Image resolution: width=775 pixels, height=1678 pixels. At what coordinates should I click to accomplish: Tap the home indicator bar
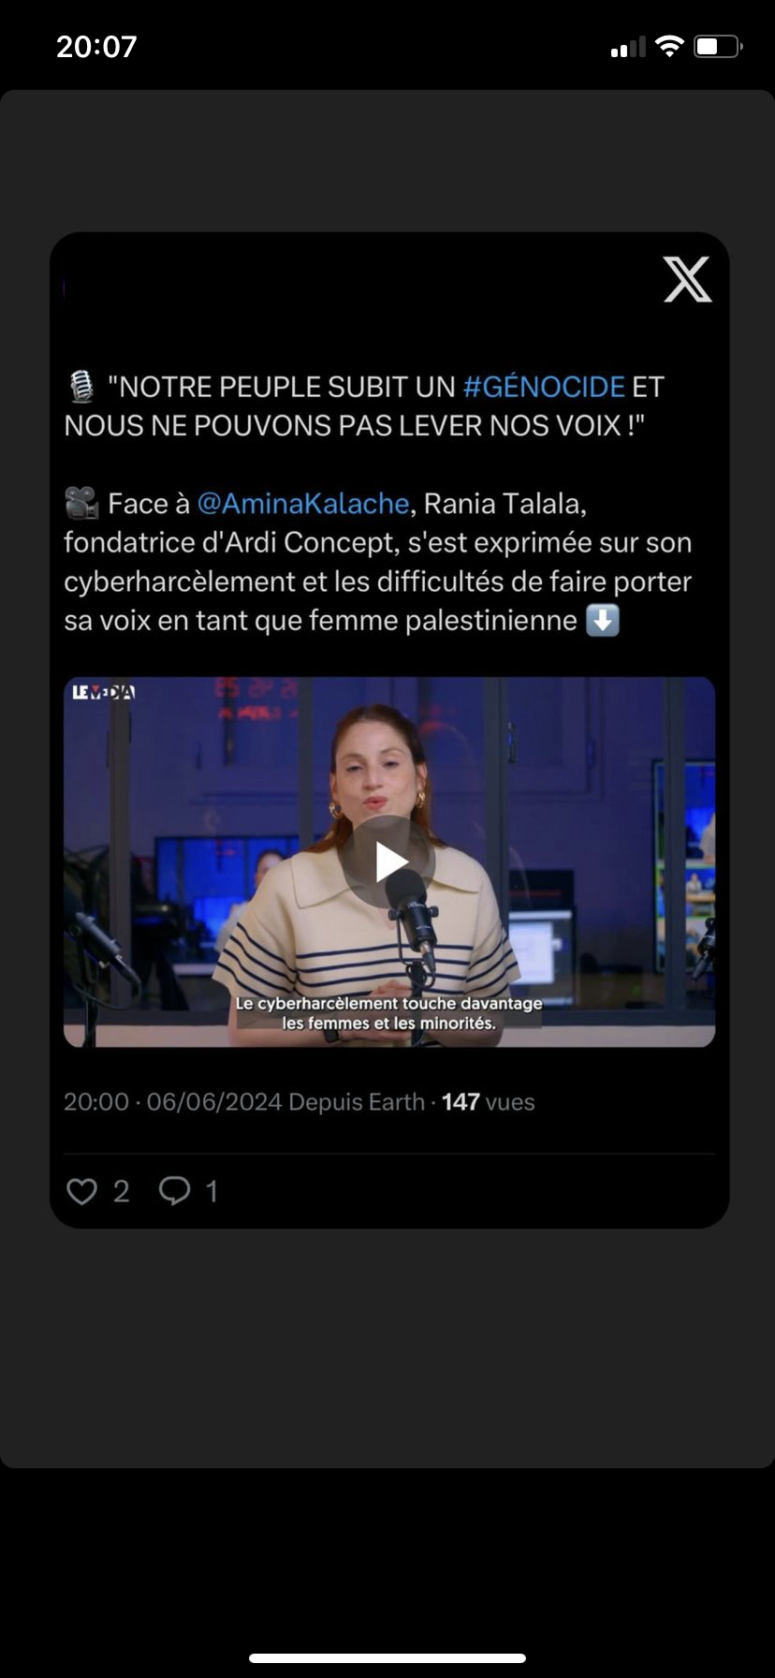coord(387,1658)
